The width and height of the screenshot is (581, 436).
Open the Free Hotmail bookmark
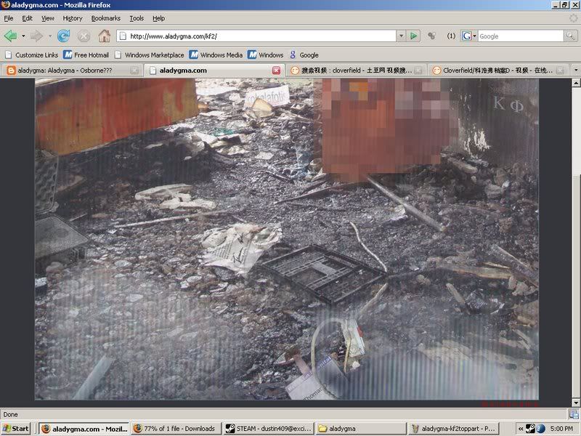[x=86, y=54]
